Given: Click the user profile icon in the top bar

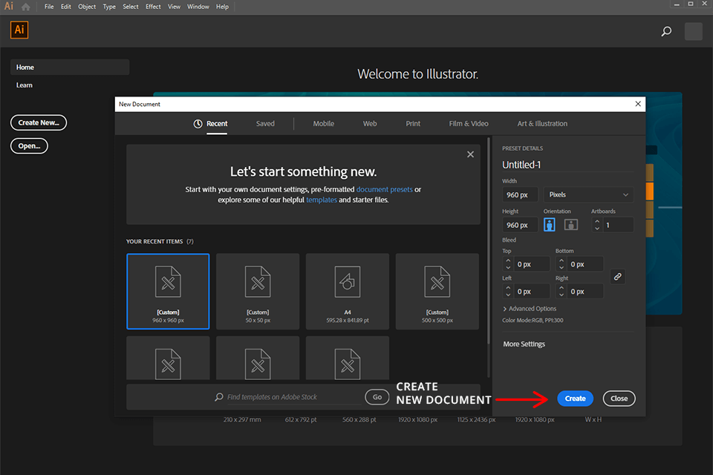Looking at the screenshot, I should coord(692,31).
